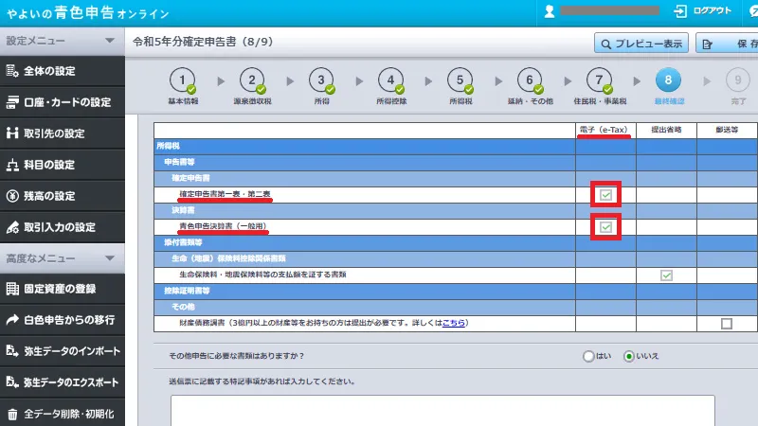Click the 残高の設定 yen icon

point(12,196)
